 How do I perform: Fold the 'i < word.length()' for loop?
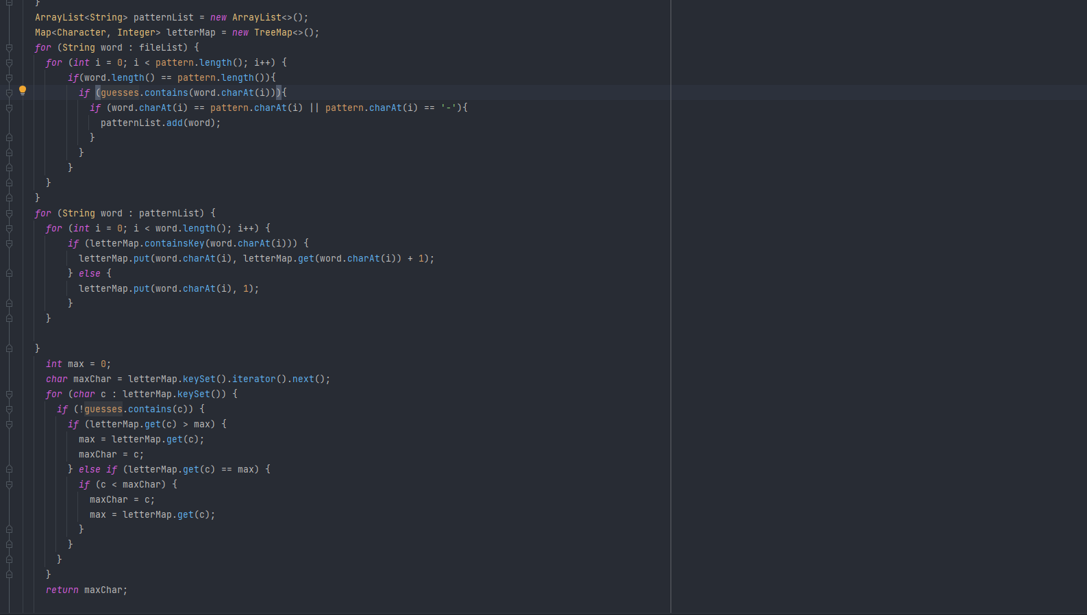click(9, 229)
